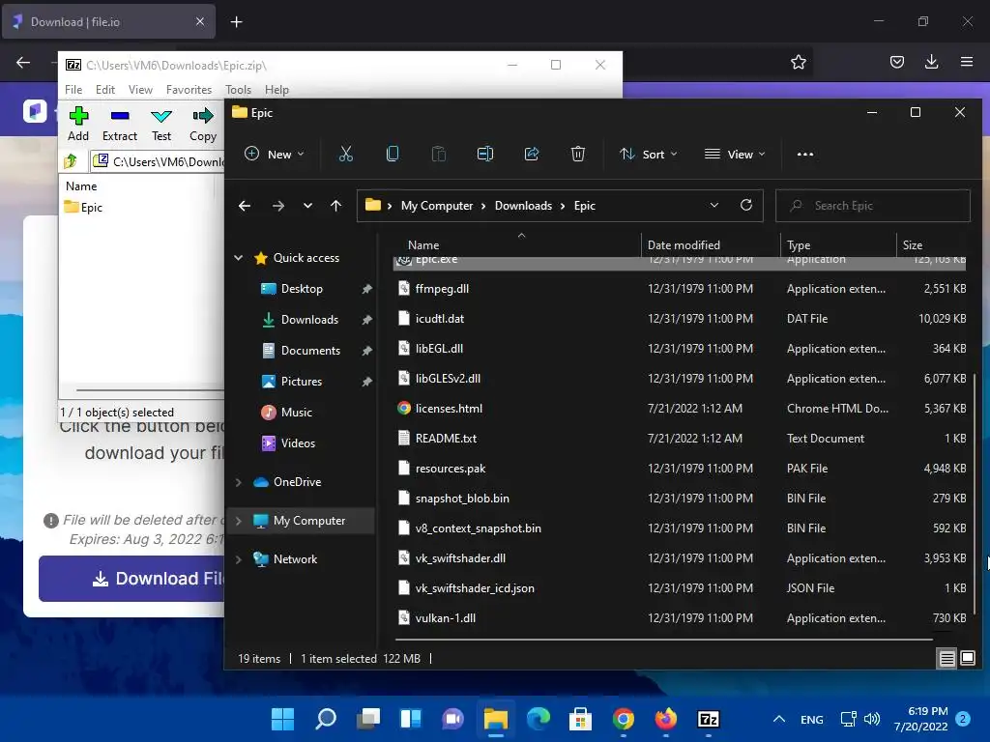The height and width of the screenshot is (742, 990).
Task: Click Downloads in the breadcrumb path
Action: click(523, 206)
